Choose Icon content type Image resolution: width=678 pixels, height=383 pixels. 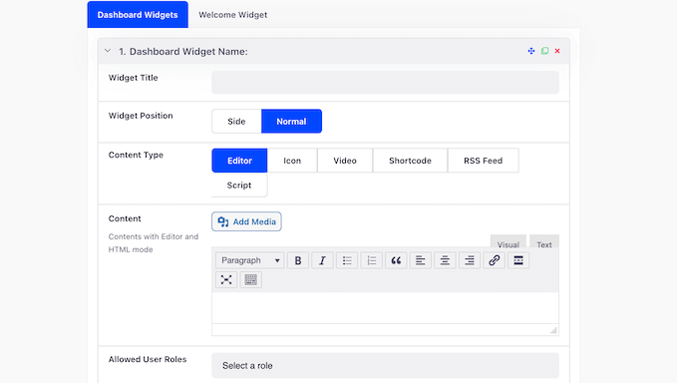pos(292,161)
